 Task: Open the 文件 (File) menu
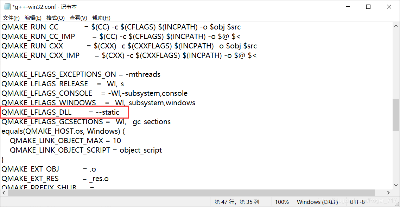tap(11, 18)
